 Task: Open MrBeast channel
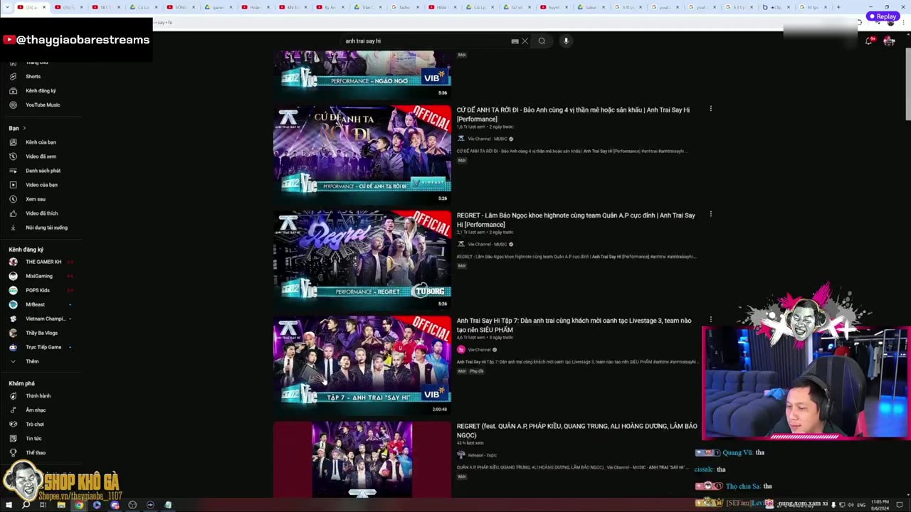click(x=35, y=304)
